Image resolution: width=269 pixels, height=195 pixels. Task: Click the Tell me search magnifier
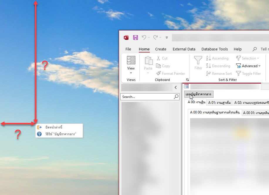255,49
